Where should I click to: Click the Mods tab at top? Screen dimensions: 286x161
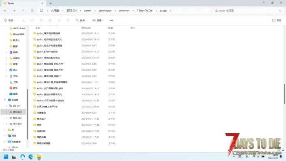click(x=24, y=3)
